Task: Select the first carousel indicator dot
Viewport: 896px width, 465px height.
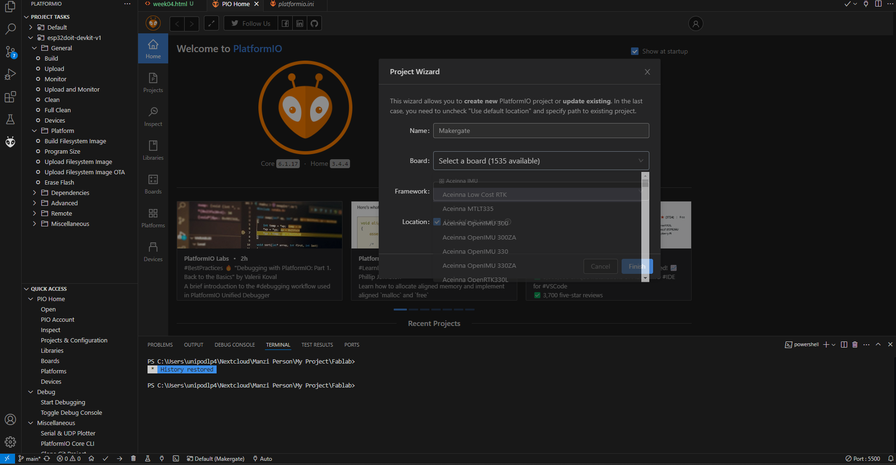Action: tap(400, 310)
